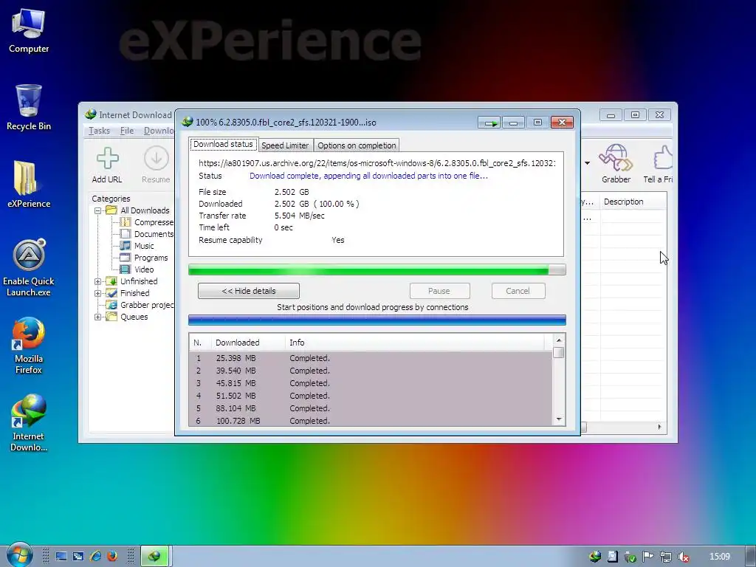Click the Description column header
The height and width of the screenshot is (567, 756).
click(x=633, y=202)
